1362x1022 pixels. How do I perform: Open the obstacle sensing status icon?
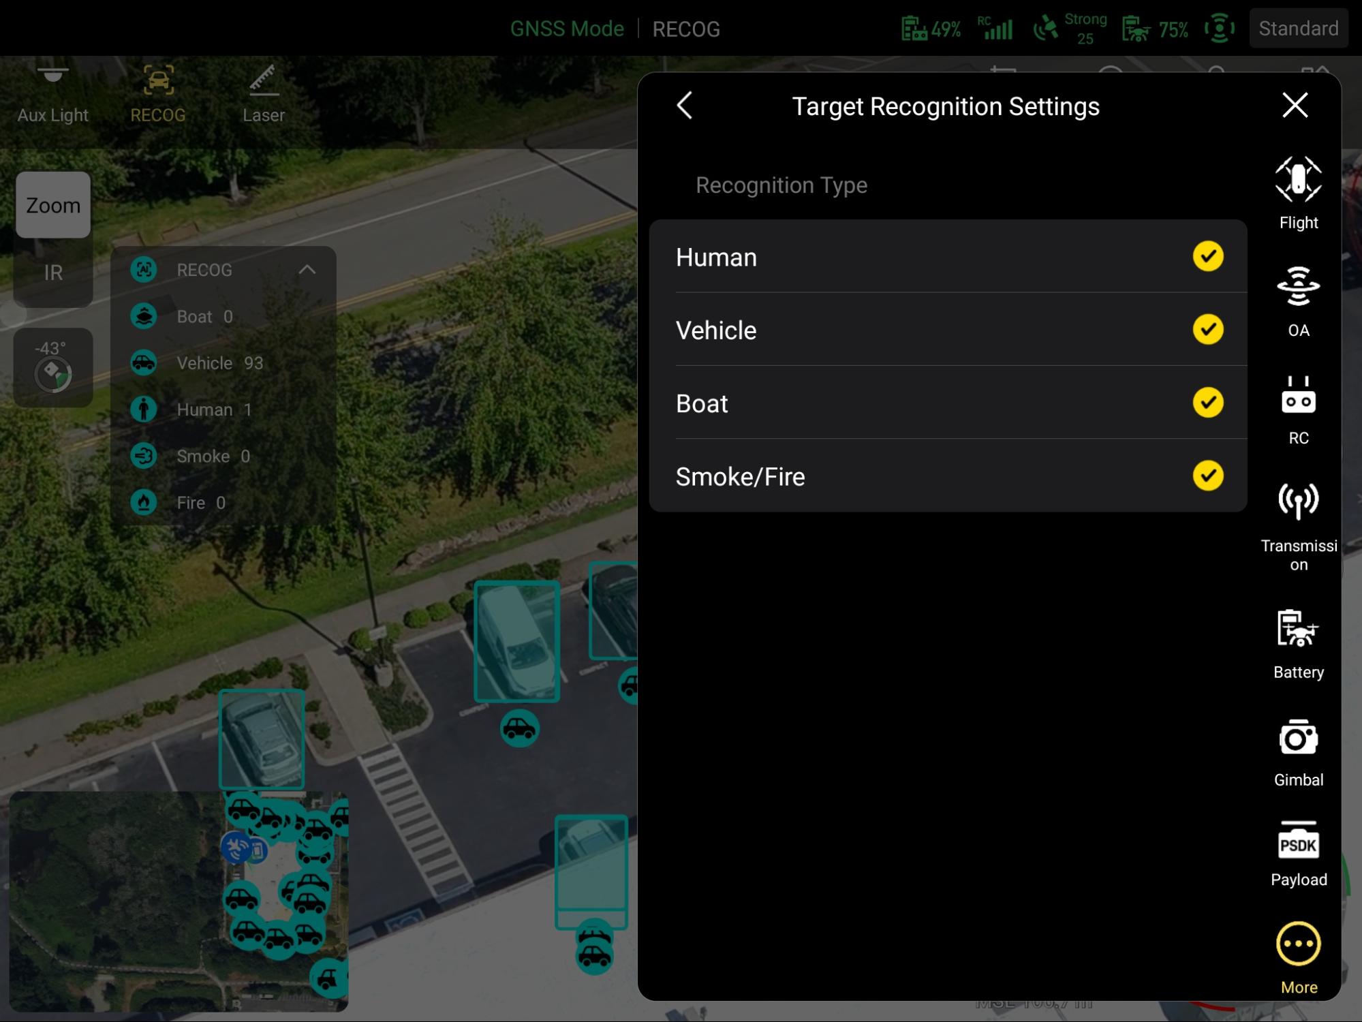1219,29
